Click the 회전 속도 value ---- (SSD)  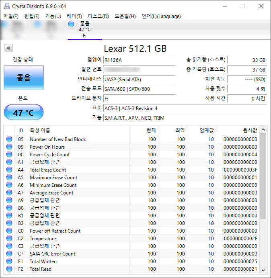pos(247,79)
